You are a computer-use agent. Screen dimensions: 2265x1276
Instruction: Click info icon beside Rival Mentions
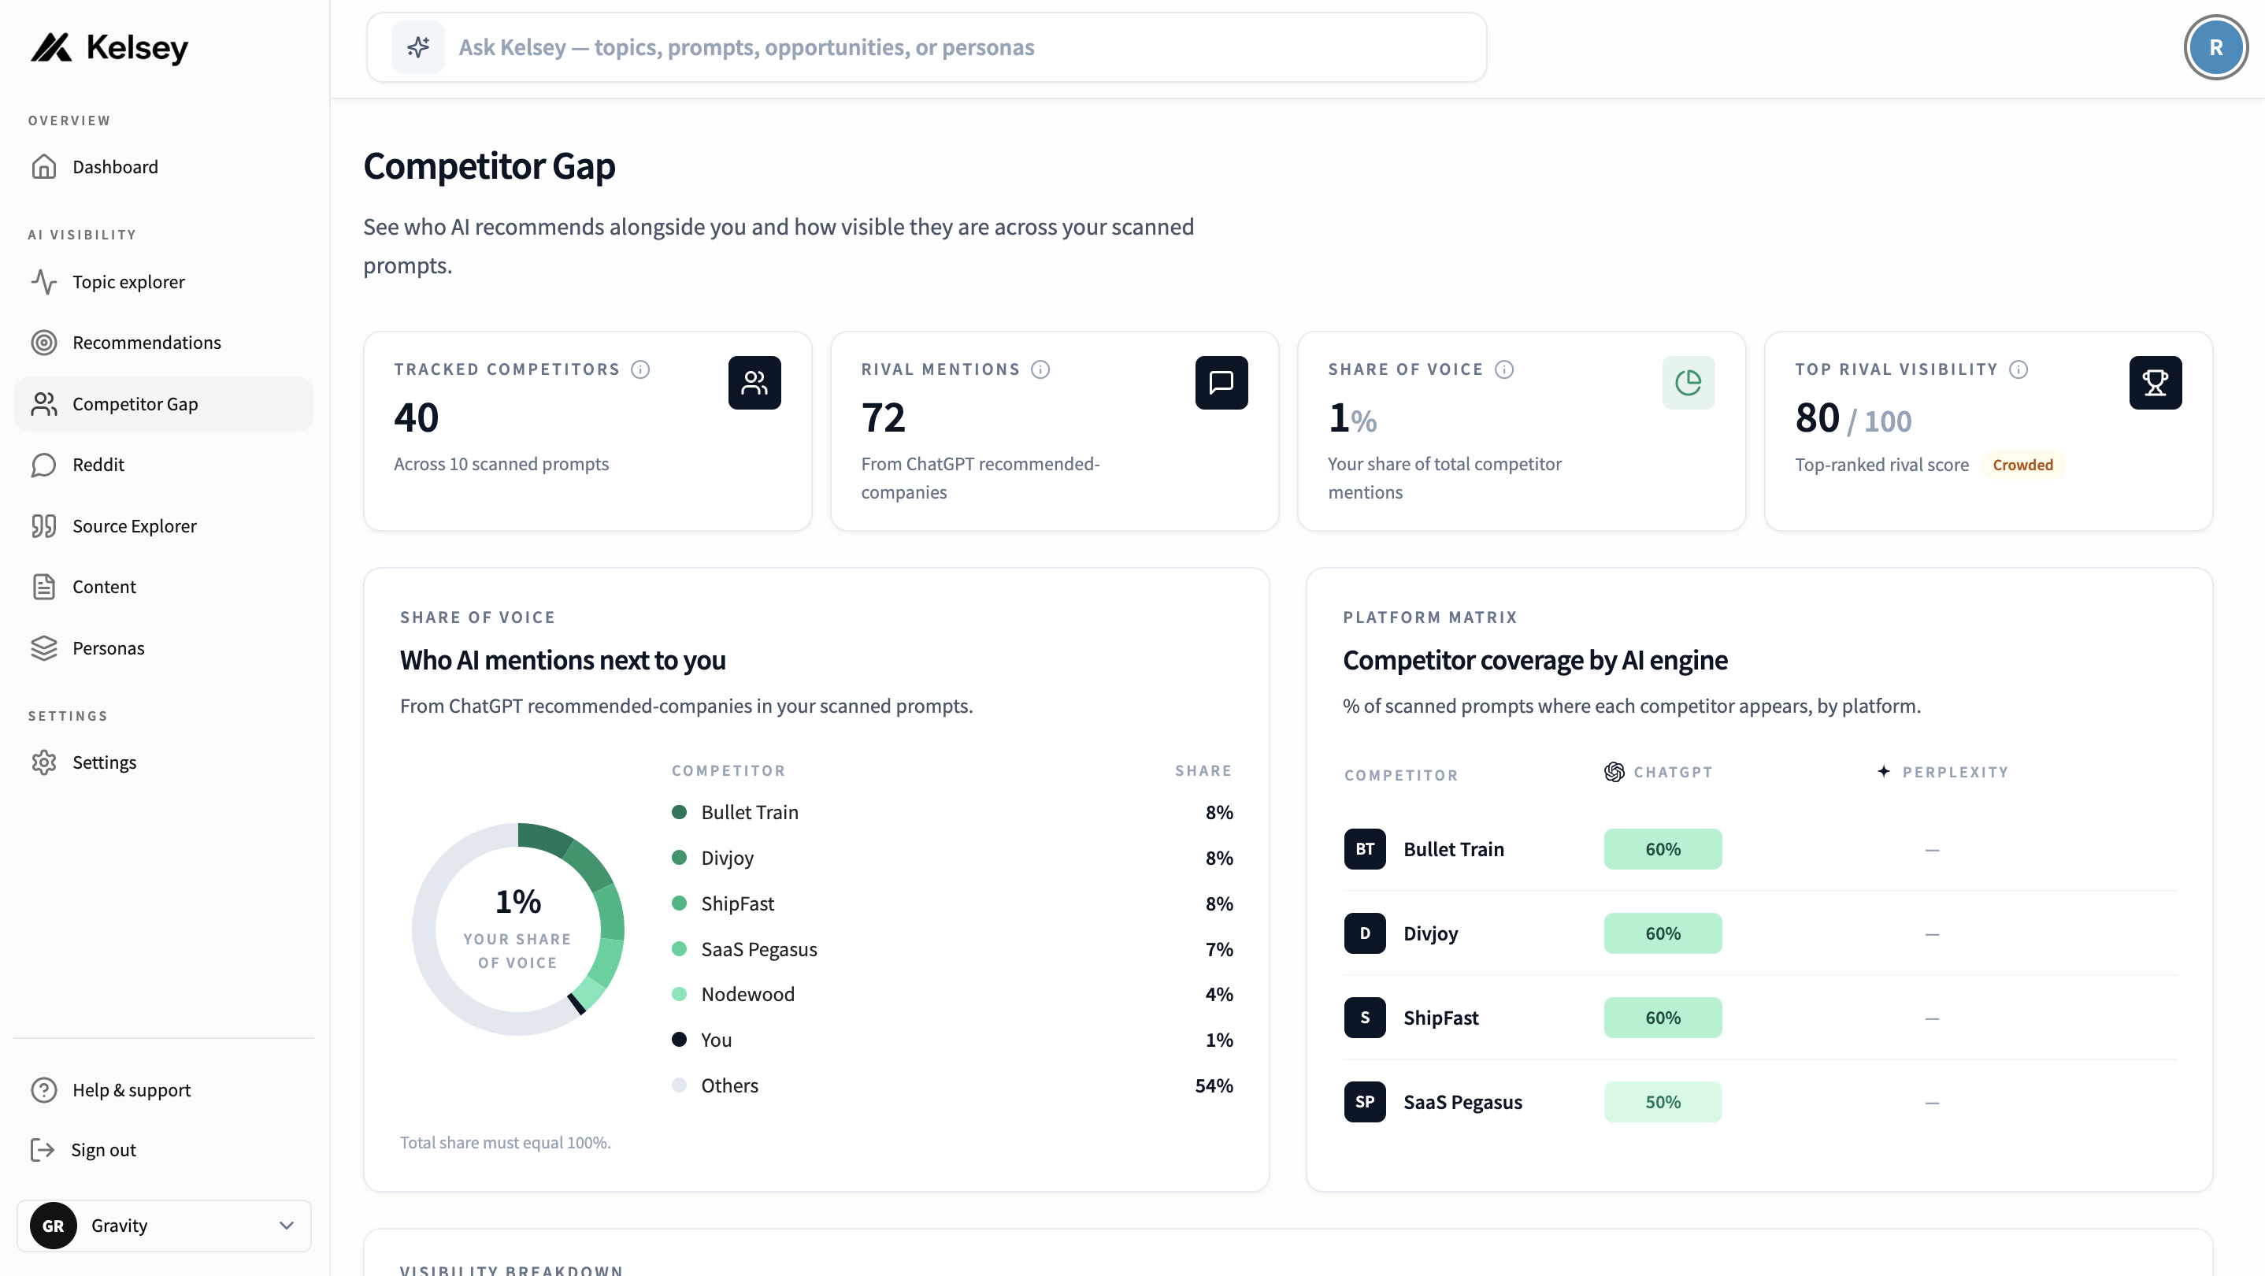(x=1040, y=369)
